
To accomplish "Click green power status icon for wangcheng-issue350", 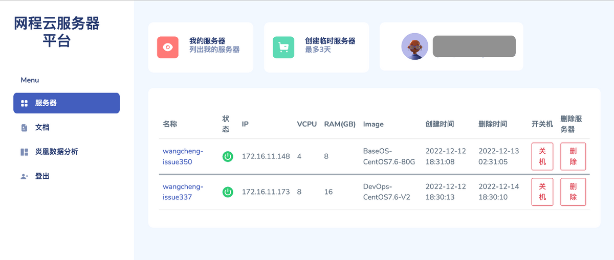I will pyautogui.click(x=228, y=156).
